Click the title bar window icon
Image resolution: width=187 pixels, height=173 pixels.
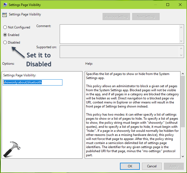pos(5,5)
